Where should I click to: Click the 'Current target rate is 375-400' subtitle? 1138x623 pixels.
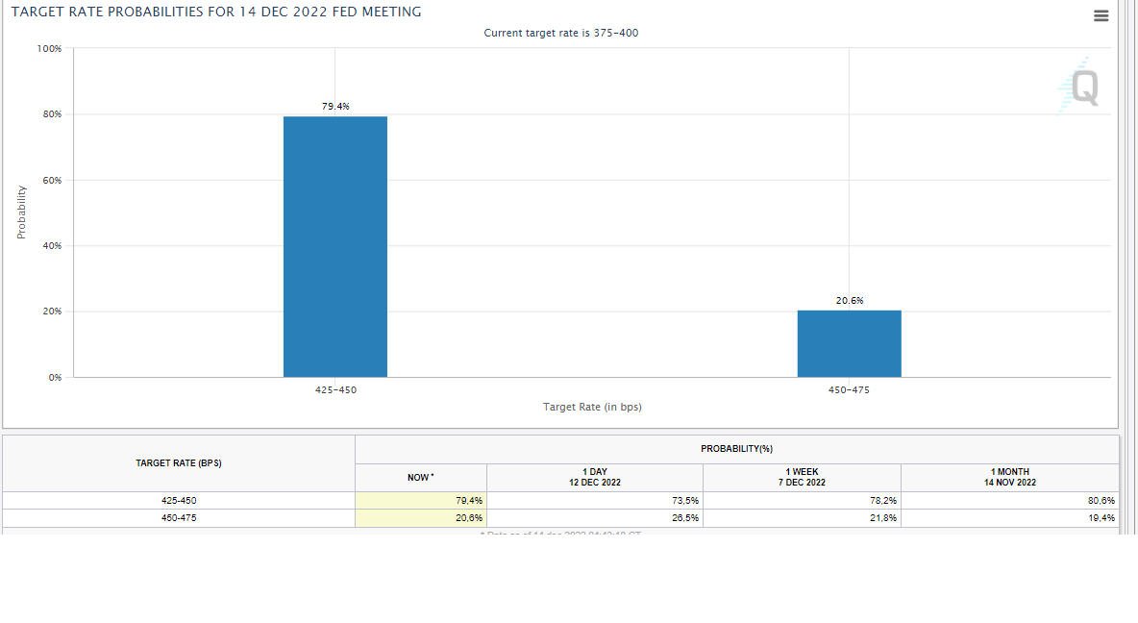560,33
